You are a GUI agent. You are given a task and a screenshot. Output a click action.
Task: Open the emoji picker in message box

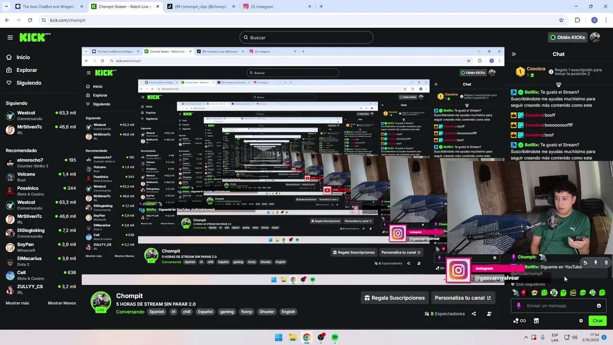pos(599,306)
